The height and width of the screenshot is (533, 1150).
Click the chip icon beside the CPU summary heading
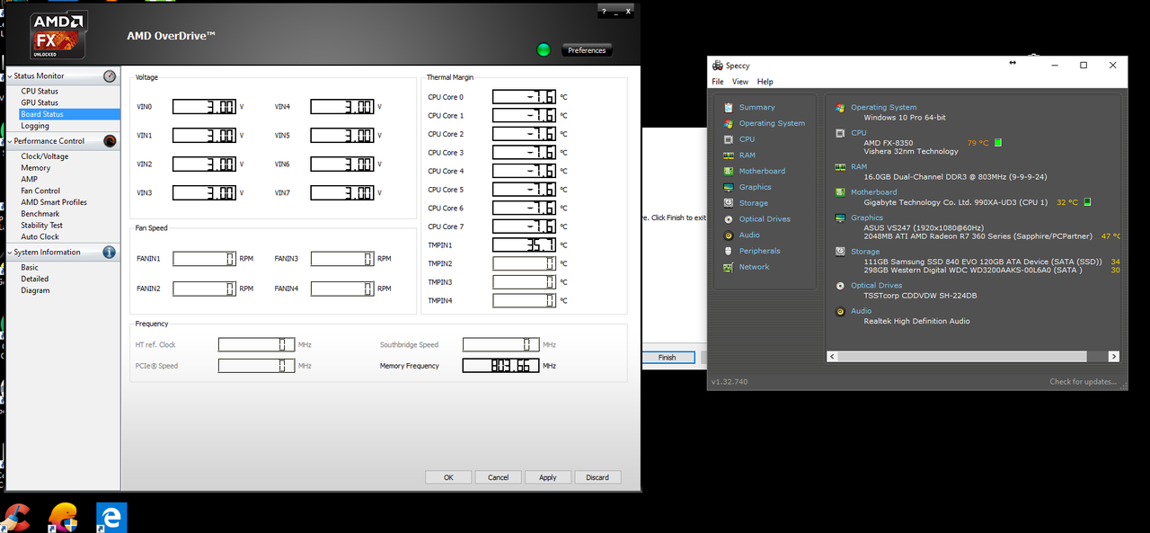click(840, 133)
